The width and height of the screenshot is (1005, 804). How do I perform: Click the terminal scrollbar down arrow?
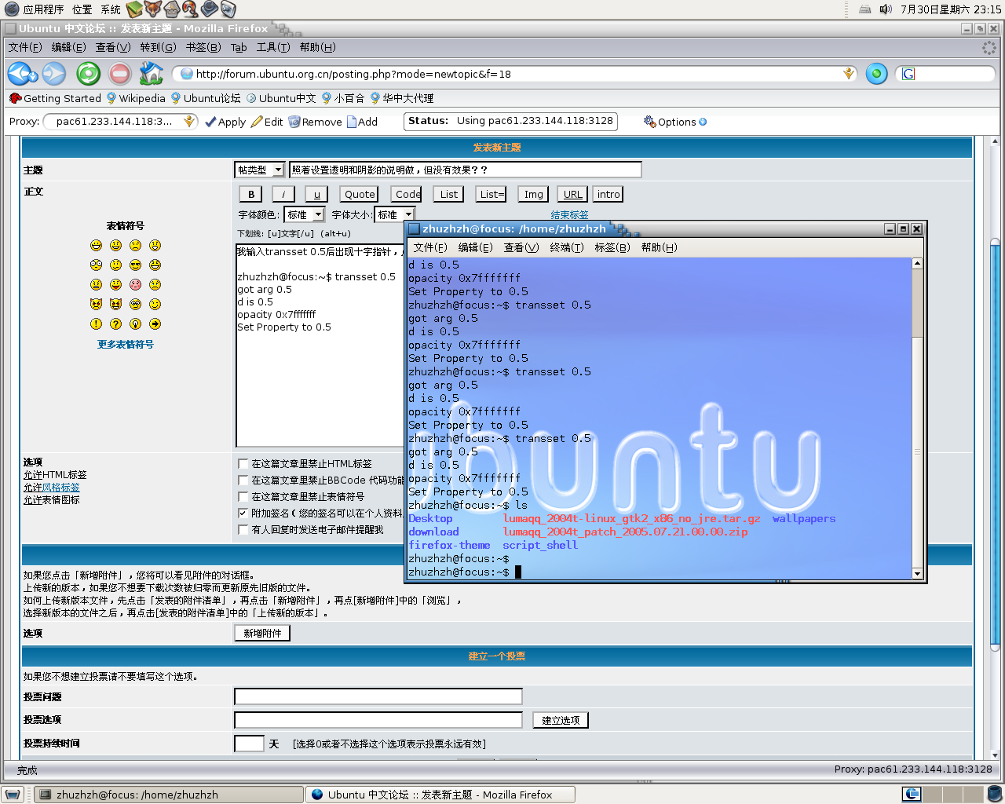917,573
